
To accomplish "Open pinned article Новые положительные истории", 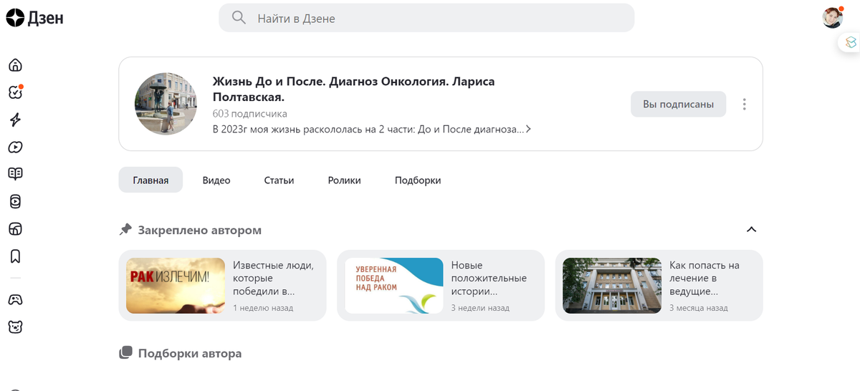I will click(441, 285).
